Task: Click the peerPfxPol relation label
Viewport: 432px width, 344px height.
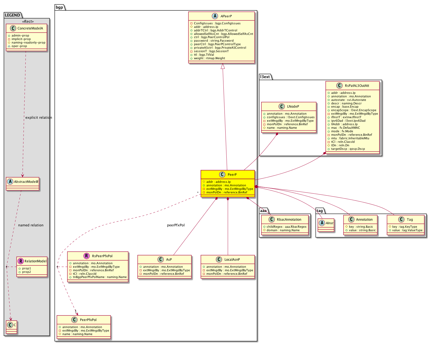Action: 176,225
